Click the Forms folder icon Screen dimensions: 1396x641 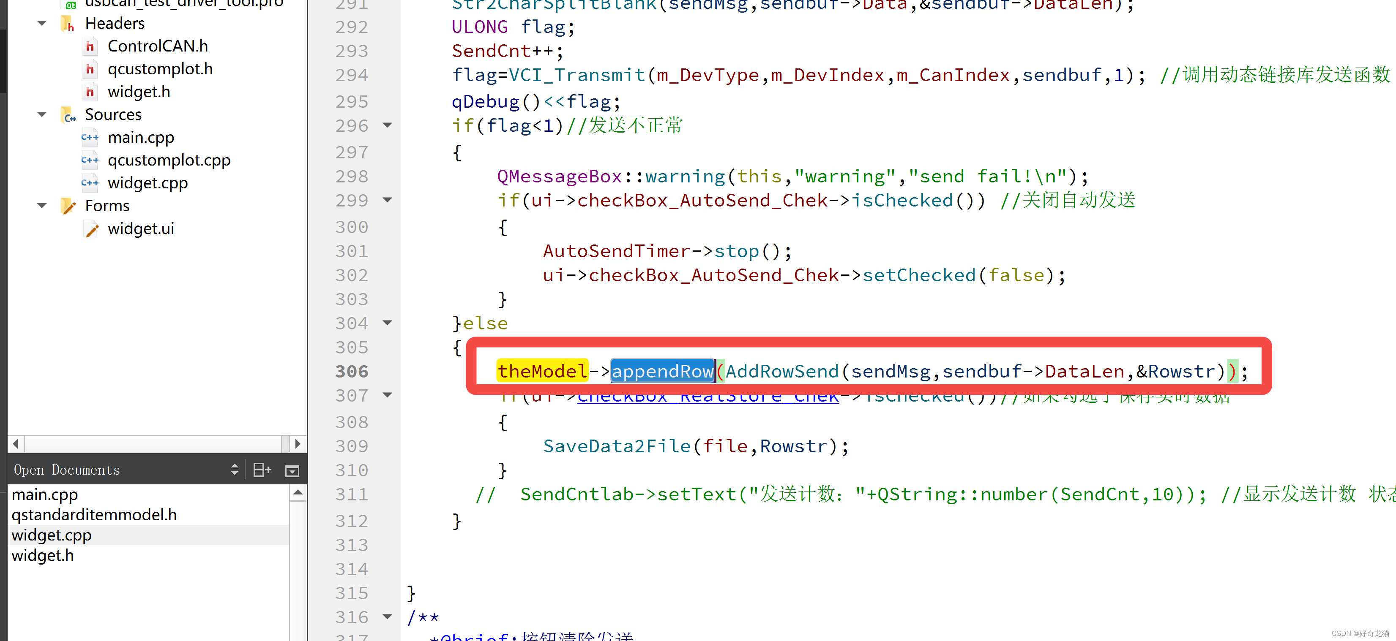[68, 206]
